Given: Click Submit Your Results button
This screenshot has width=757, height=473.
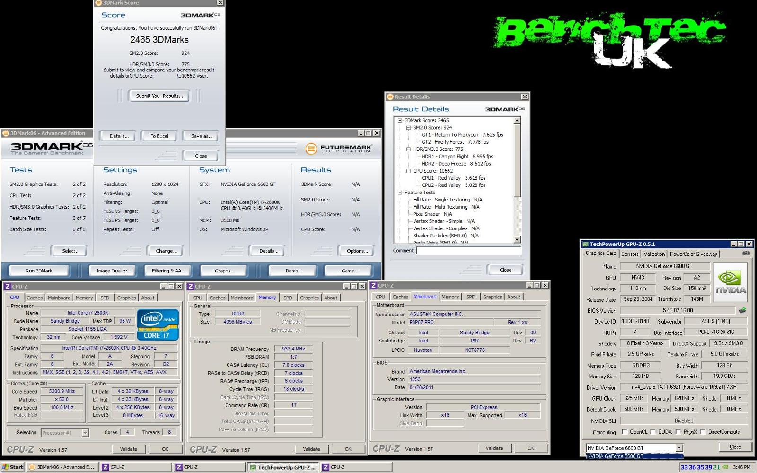Looking at the screenshot, I should pyautogui.click(x=159, y=96).
